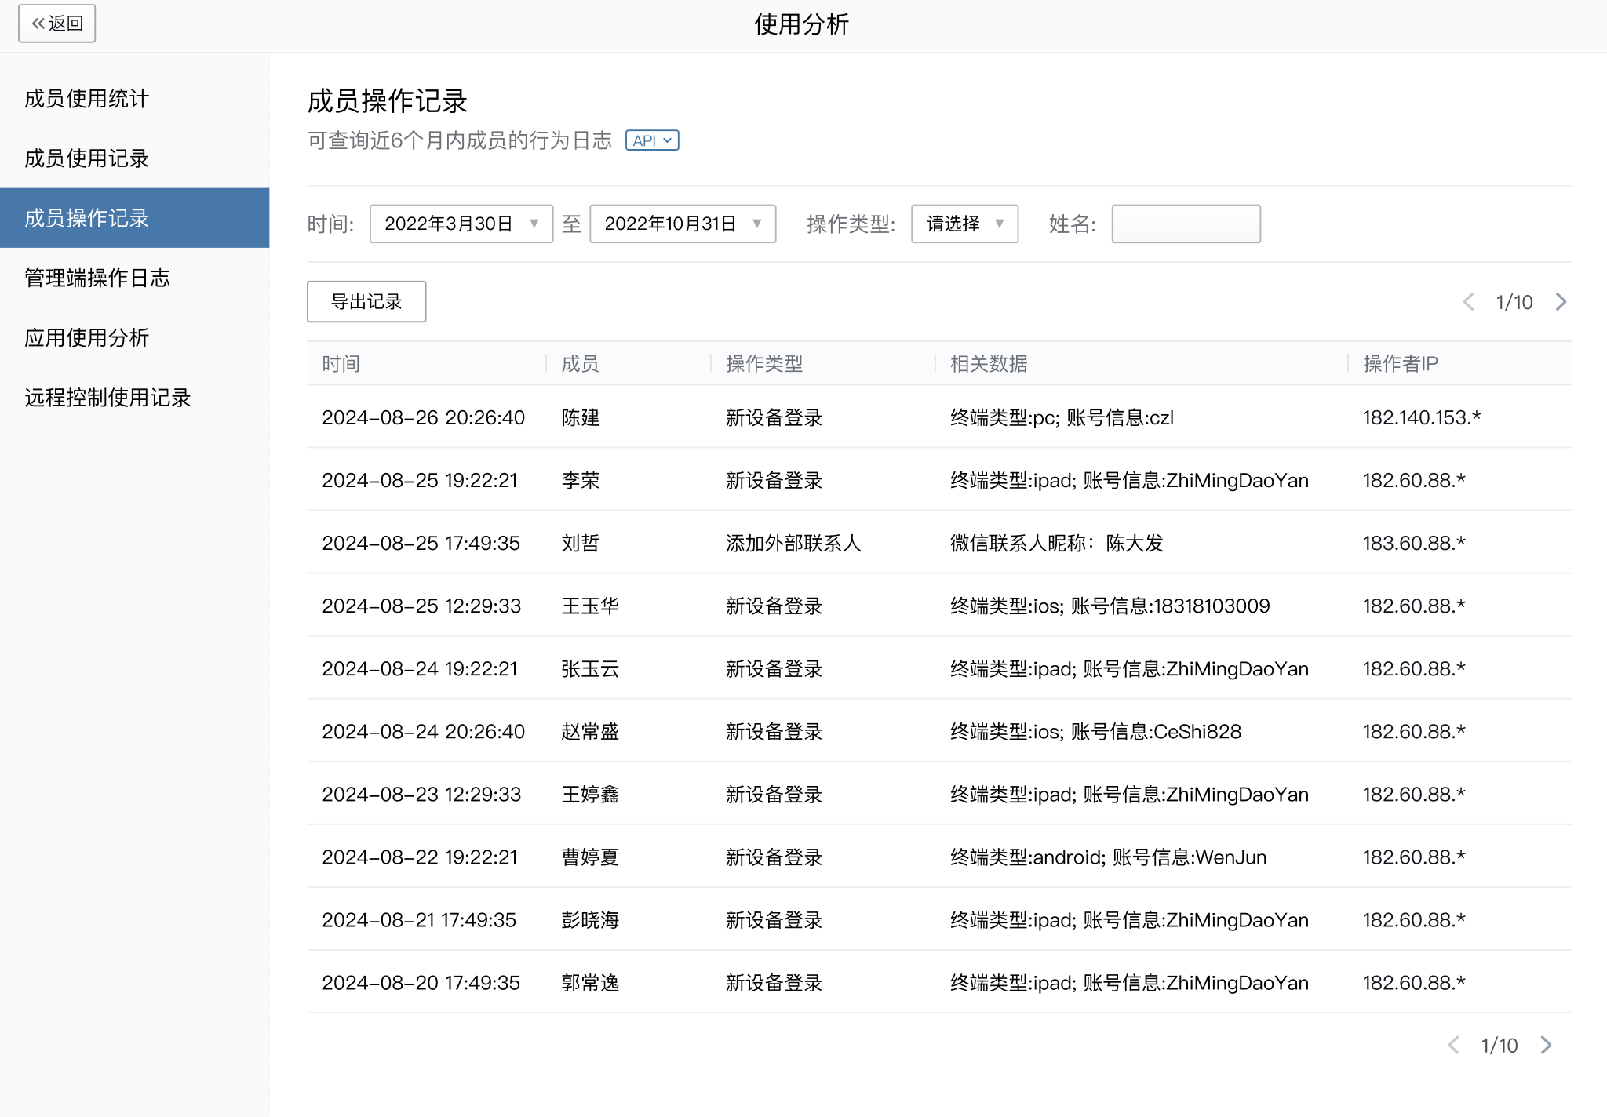Click previous page arrow above table
Image resolution: width=1607 pixels, height=1117 pixels.
(x=1468, y=302)
